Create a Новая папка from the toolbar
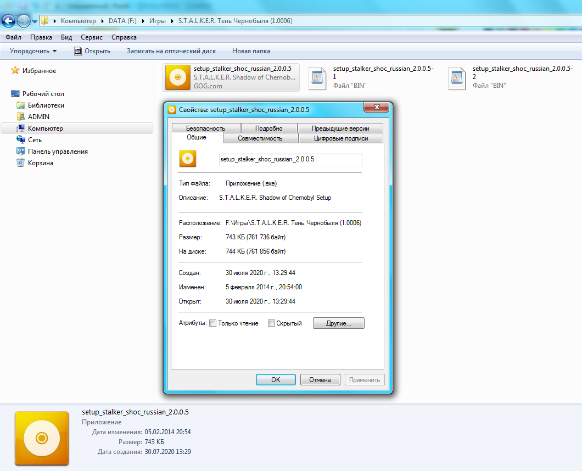The width and height of the screenshot is (582, 471). point(251,51)
